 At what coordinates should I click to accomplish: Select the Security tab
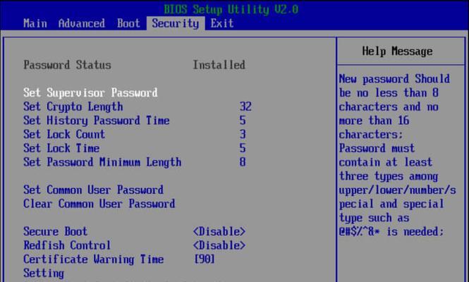click(x=176, y=23)
